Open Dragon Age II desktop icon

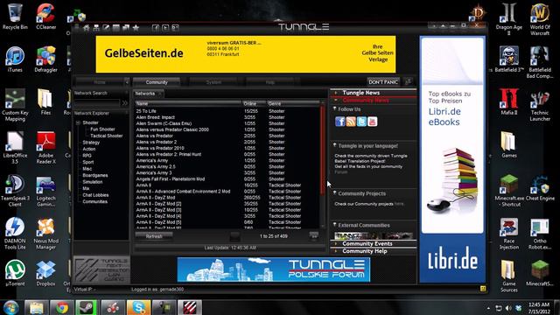pyautogui.click(x=509, y=19)
